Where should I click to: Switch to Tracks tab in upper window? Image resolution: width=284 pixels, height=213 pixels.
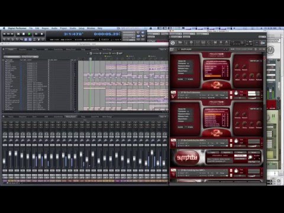pyautogui.click(x=11, y=49)
